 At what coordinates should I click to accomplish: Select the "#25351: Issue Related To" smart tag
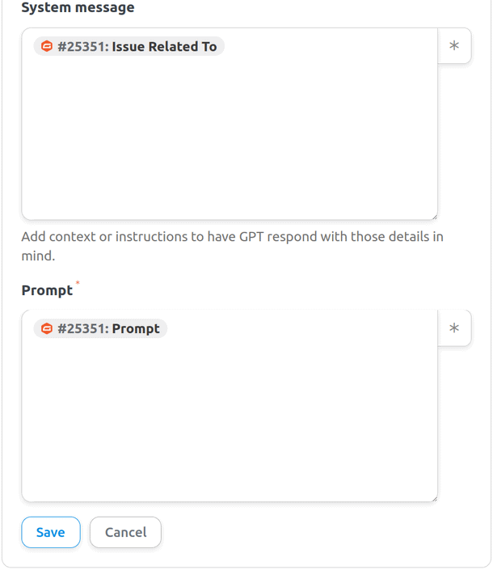tap(129, 47)
